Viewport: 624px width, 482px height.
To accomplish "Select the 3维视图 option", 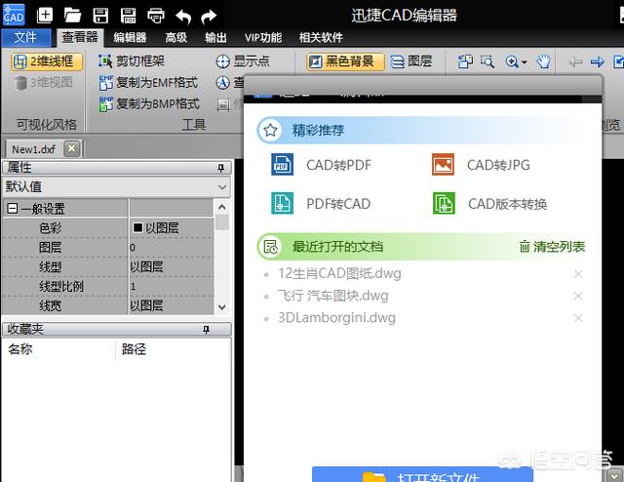I will point(43,83).
